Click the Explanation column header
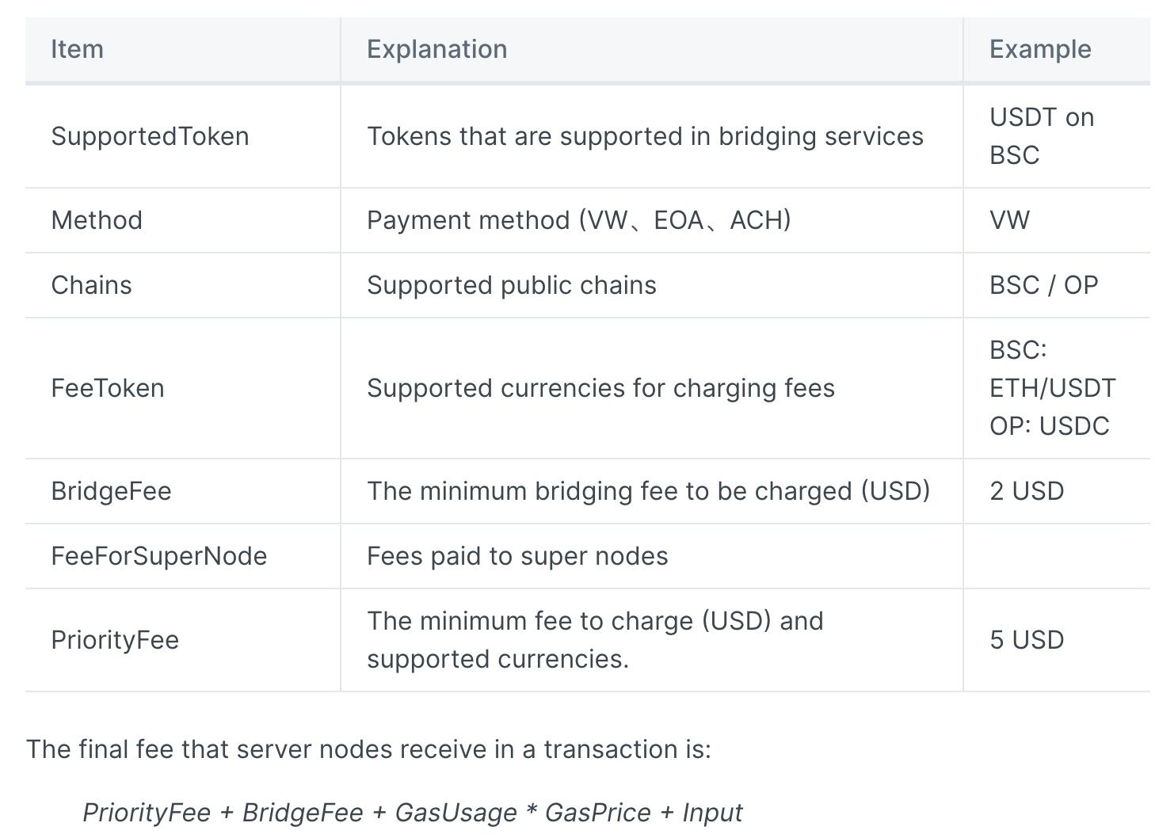The image size is (1155, 838). coord(436,49)
